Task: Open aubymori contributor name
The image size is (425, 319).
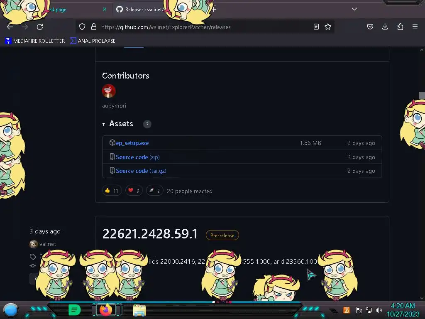Action: click(114, 106)
